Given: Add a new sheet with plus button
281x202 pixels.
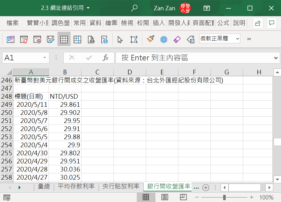Looking at the screenshot, I should tap(206, 188).
